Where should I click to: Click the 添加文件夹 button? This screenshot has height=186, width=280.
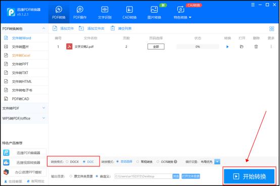click(x=91, y=28)
